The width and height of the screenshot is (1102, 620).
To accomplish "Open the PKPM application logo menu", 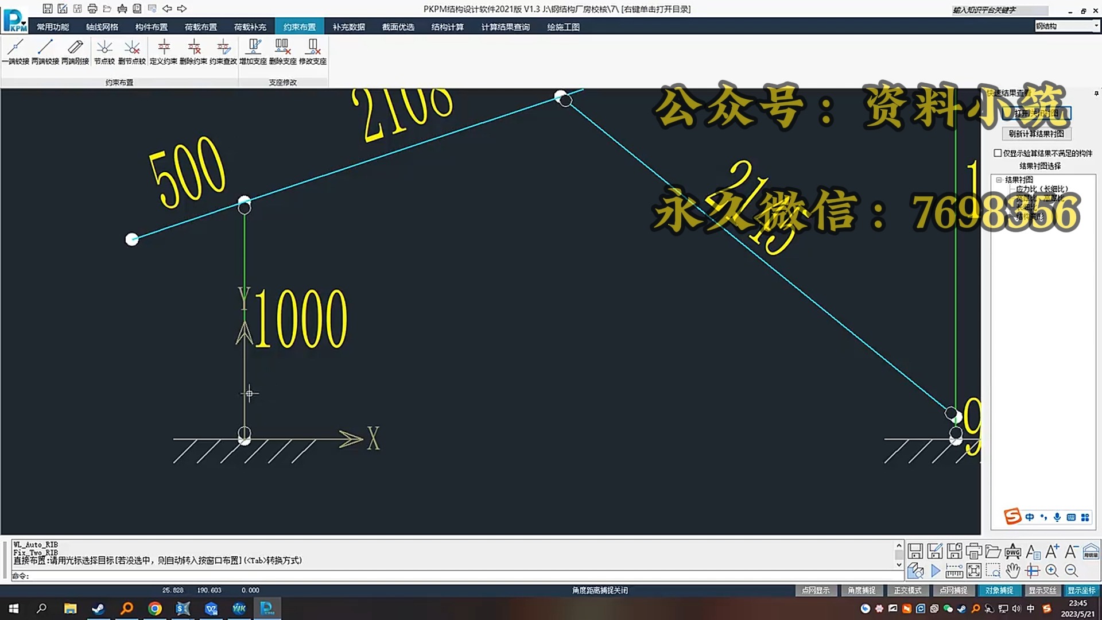I will (x=15, y=21).
